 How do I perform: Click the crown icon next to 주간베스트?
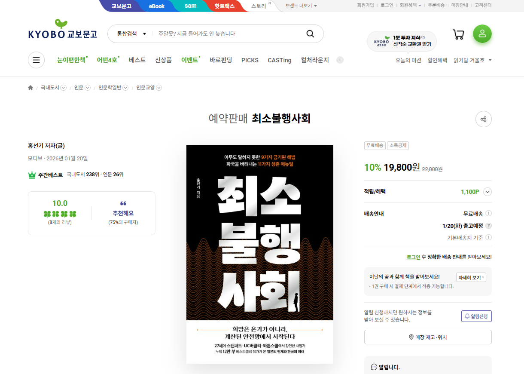(32, 174)
